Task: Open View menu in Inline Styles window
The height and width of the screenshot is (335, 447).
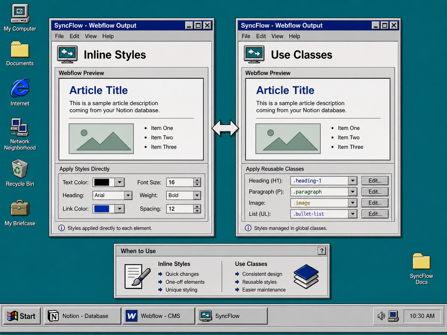Action: click(x=91, y=36)
